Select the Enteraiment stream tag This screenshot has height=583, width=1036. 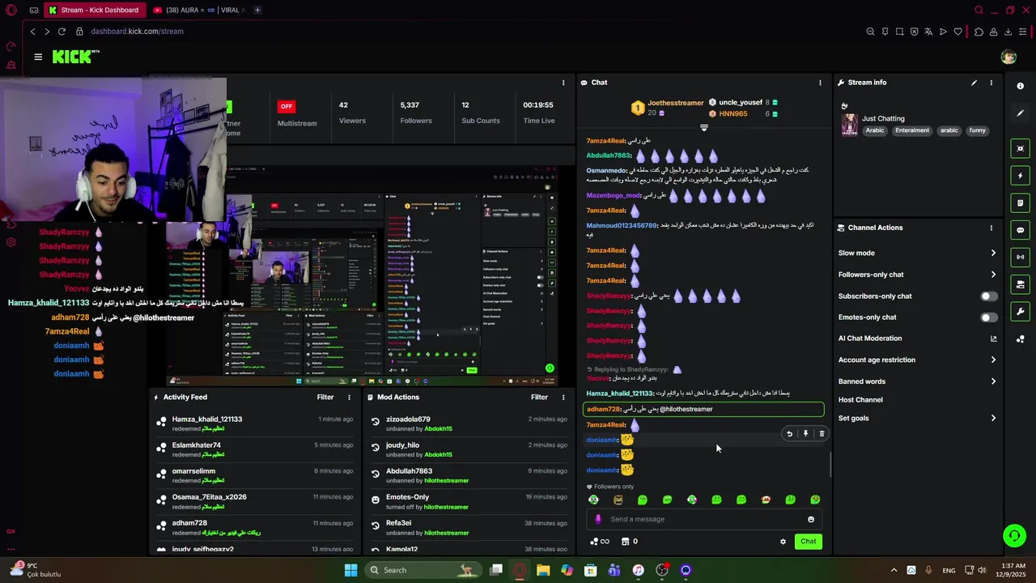tap(912, 130)
